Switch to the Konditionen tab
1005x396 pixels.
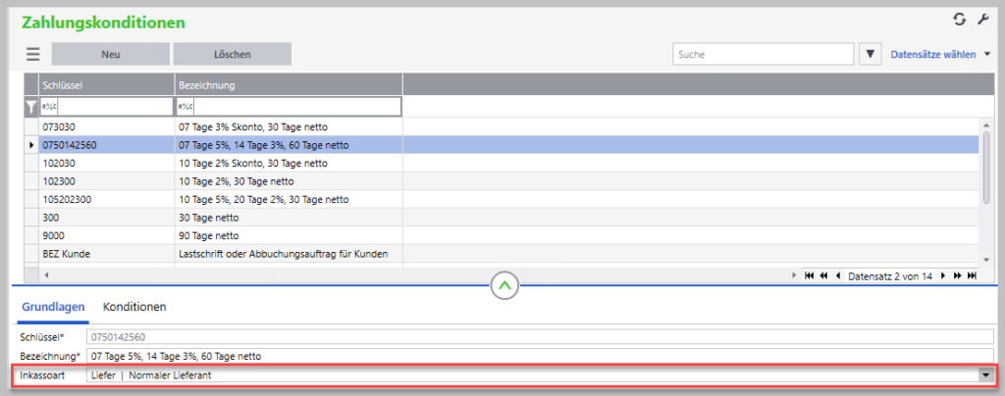click(x=134, y=307)
